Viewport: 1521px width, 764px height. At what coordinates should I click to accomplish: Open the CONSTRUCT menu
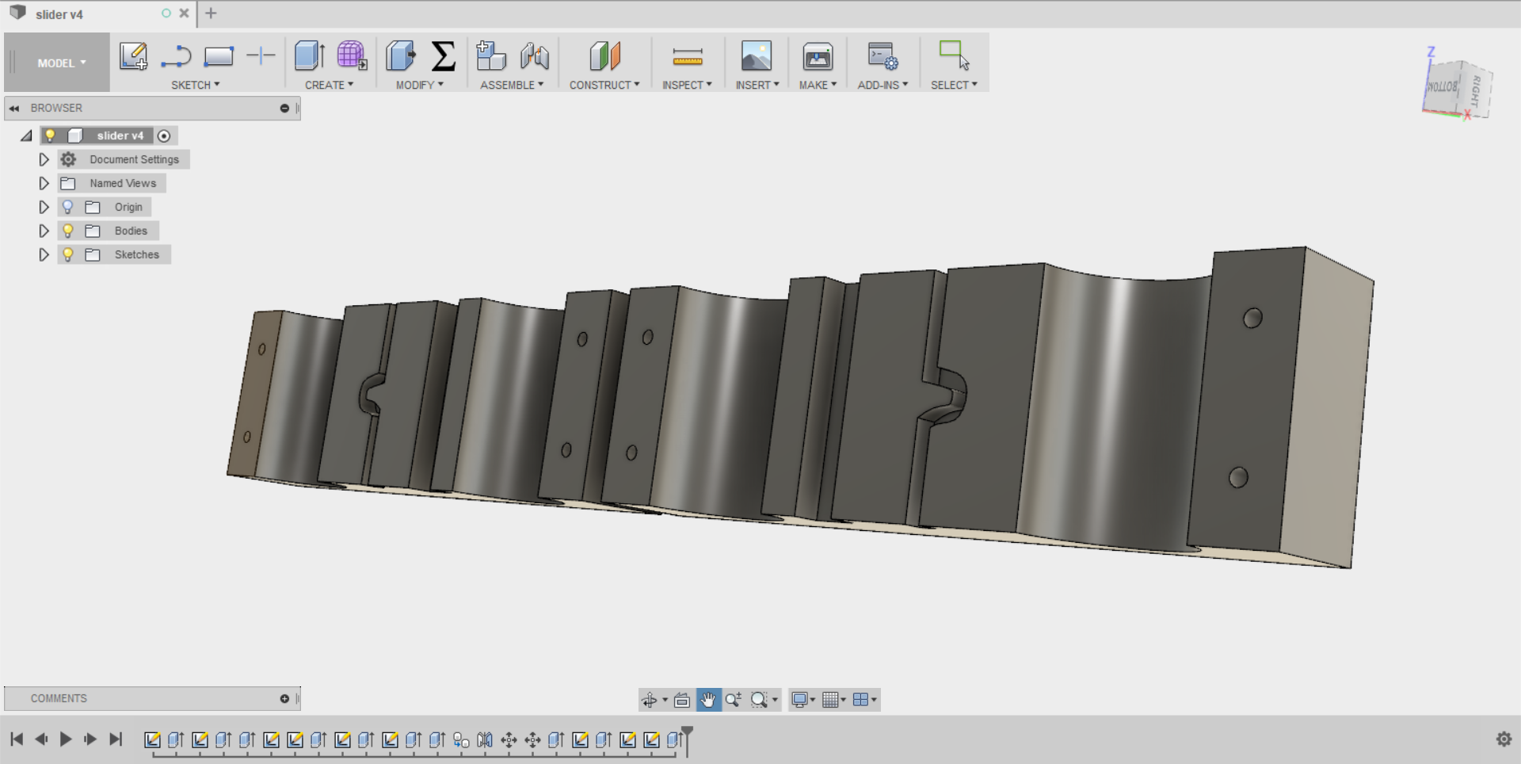[604, 85]
